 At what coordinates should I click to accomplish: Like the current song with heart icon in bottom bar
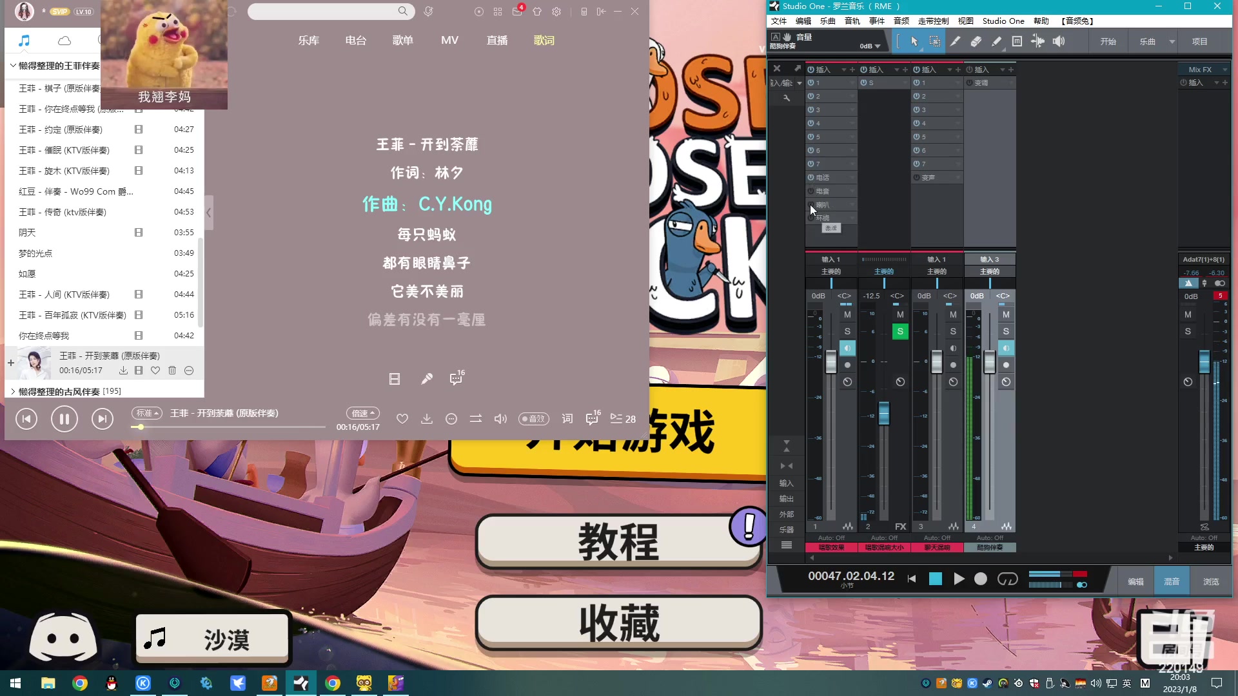(x=402, y=419)
